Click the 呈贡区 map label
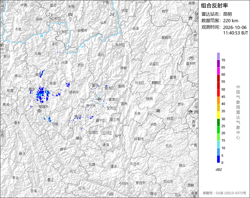This screenshot has width=250, height=198. [x=111, y=108]
